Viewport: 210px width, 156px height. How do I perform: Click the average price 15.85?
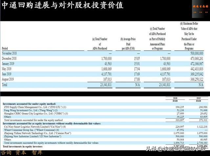[137, 59]
